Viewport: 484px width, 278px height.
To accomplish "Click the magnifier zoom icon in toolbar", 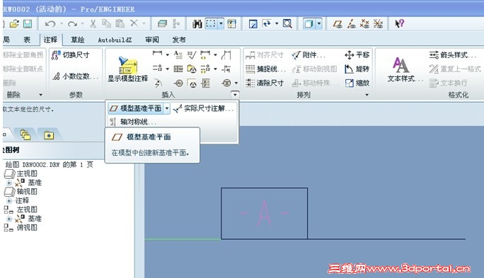I will (287, 23).
